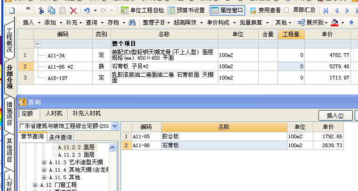Open the undo history dropdown arrow
The width and height of the screenshot is (358, 191).
95,10
